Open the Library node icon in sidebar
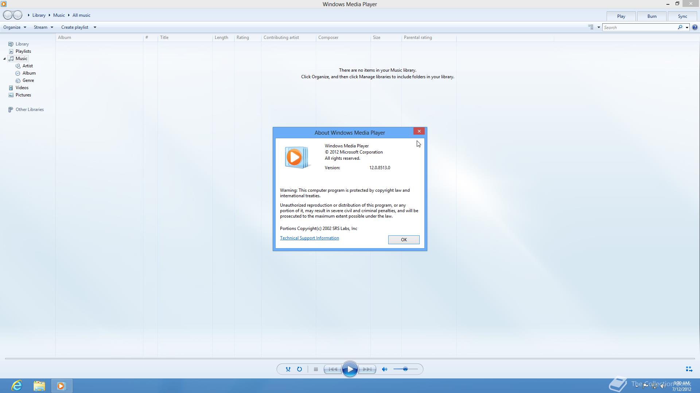700x393 pixels. (x=11, y=44)
